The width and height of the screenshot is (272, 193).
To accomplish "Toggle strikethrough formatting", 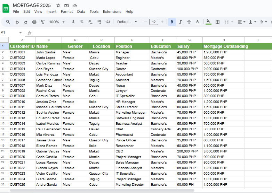I will tap(189, 22).
